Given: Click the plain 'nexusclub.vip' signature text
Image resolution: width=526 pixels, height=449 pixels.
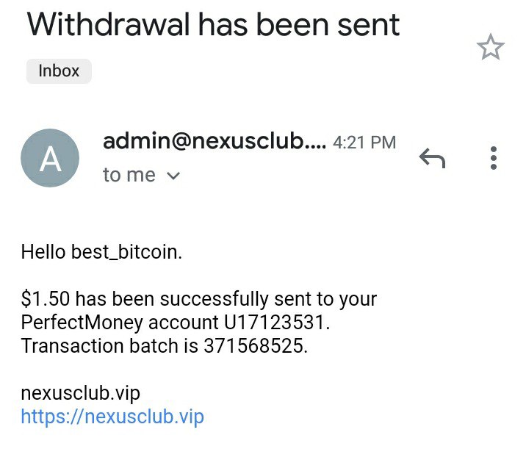Looking at the screenshot, I should pyautogui.click(x=79, y=393).
